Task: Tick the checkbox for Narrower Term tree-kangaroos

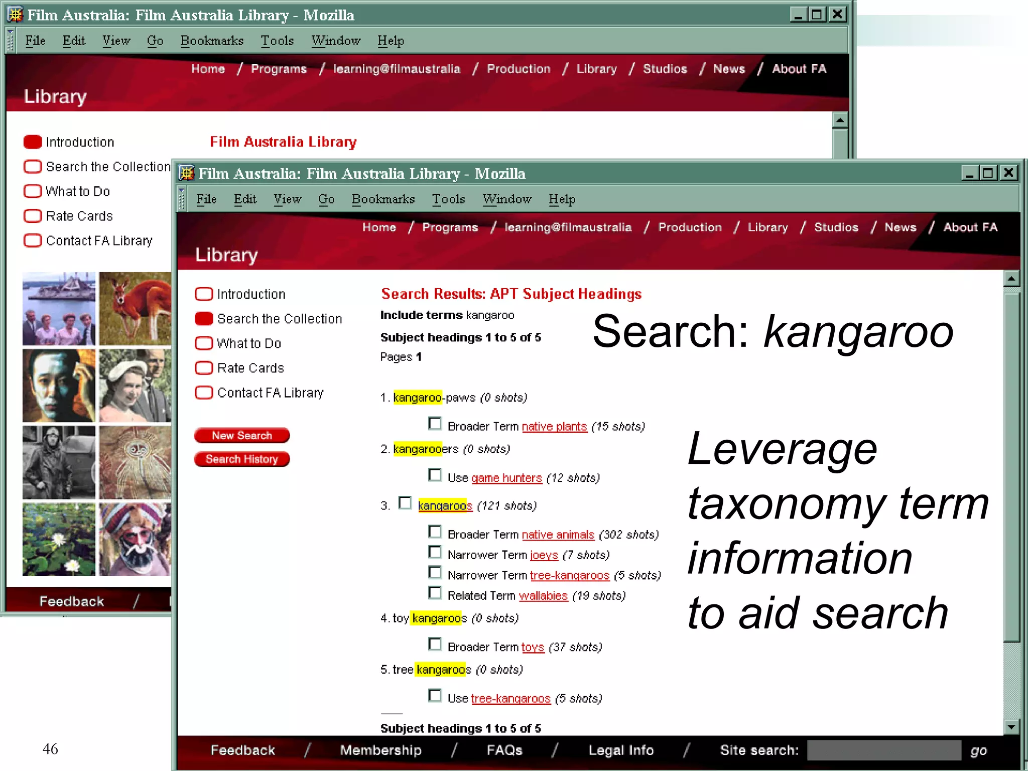Action: [x=435, y=573]
